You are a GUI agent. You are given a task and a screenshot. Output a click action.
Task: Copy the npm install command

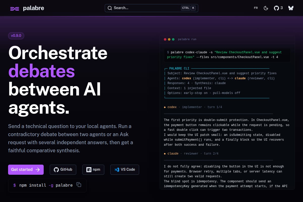point(79,185)
